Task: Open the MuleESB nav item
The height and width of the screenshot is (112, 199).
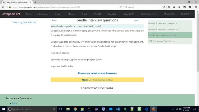Action: 186,14
